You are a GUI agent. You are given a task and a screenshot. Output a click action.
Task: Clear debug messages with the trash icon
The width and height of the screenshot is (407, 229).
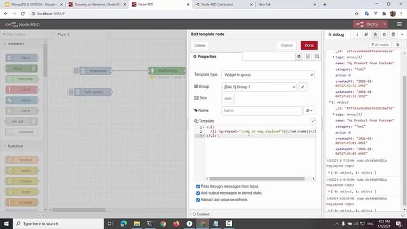tap(397, 45)
